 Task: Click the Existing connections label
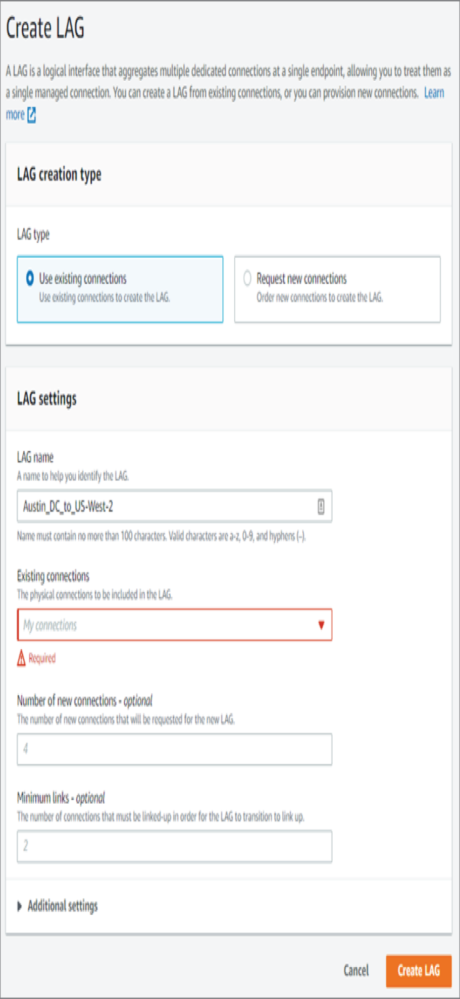tap(53, 576)
